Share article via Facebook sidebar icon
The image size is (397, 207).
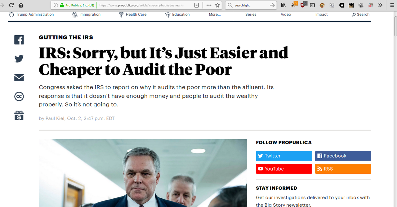coord(19,40)
